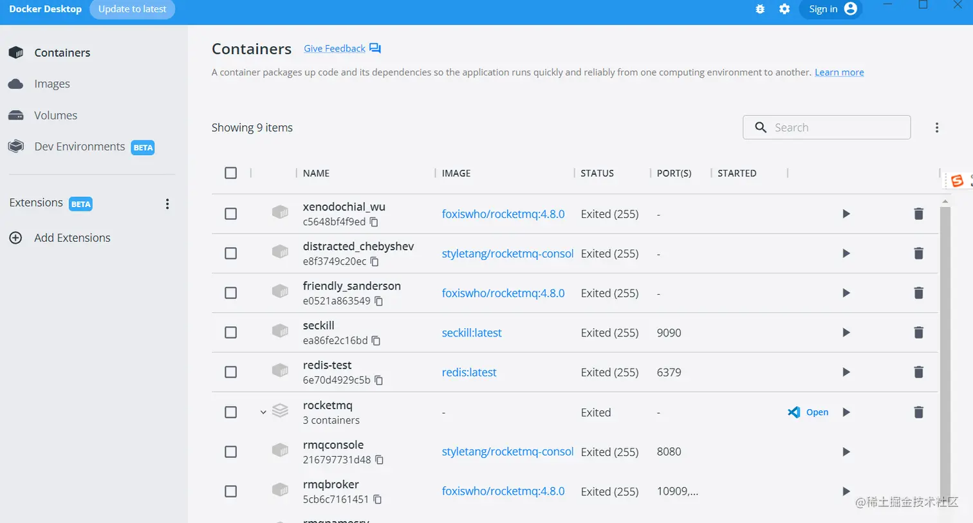Select the xenodochial_wu container name
973x523 pixels.
tap(344, 206)
